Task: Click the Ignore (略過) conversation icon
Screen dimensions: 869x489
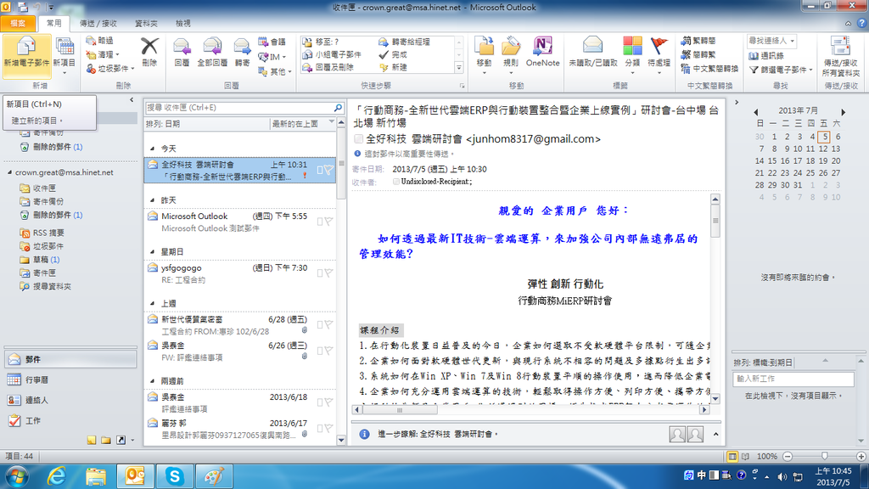Action: point(91,41)
